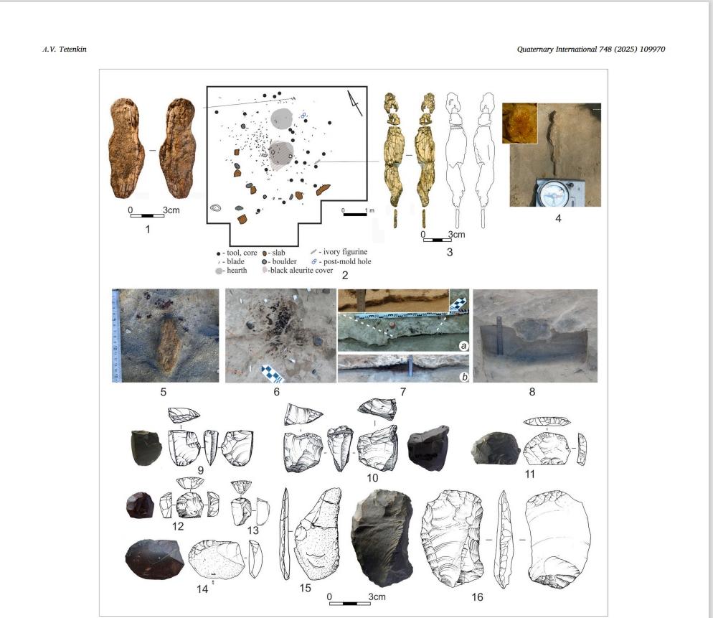Click the tool, core dot legend symbol
The image size is (713, 618).
[218, 253]
